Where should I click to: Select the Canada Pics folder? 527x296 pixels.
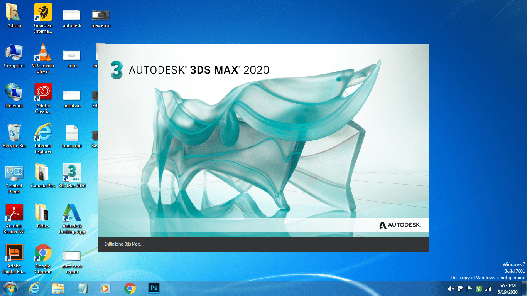tap(43, 176)
